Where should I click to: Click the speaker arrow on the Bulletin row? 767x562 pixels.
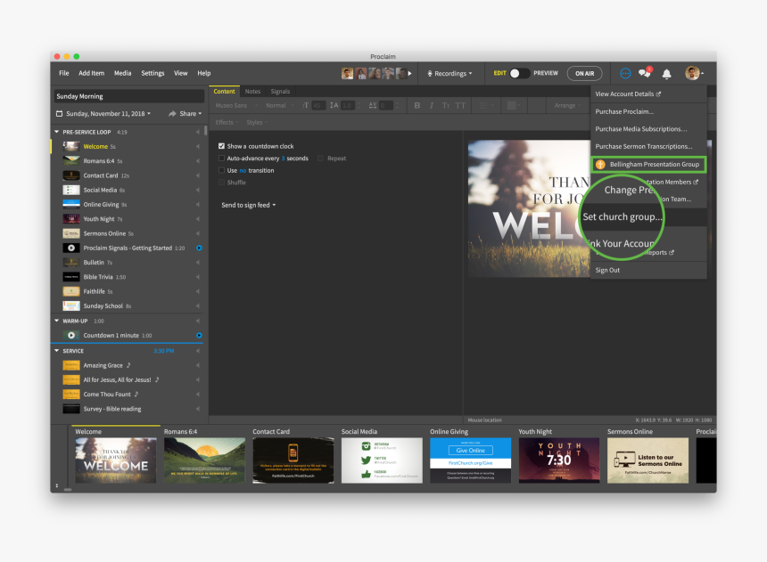coord(198,263)
